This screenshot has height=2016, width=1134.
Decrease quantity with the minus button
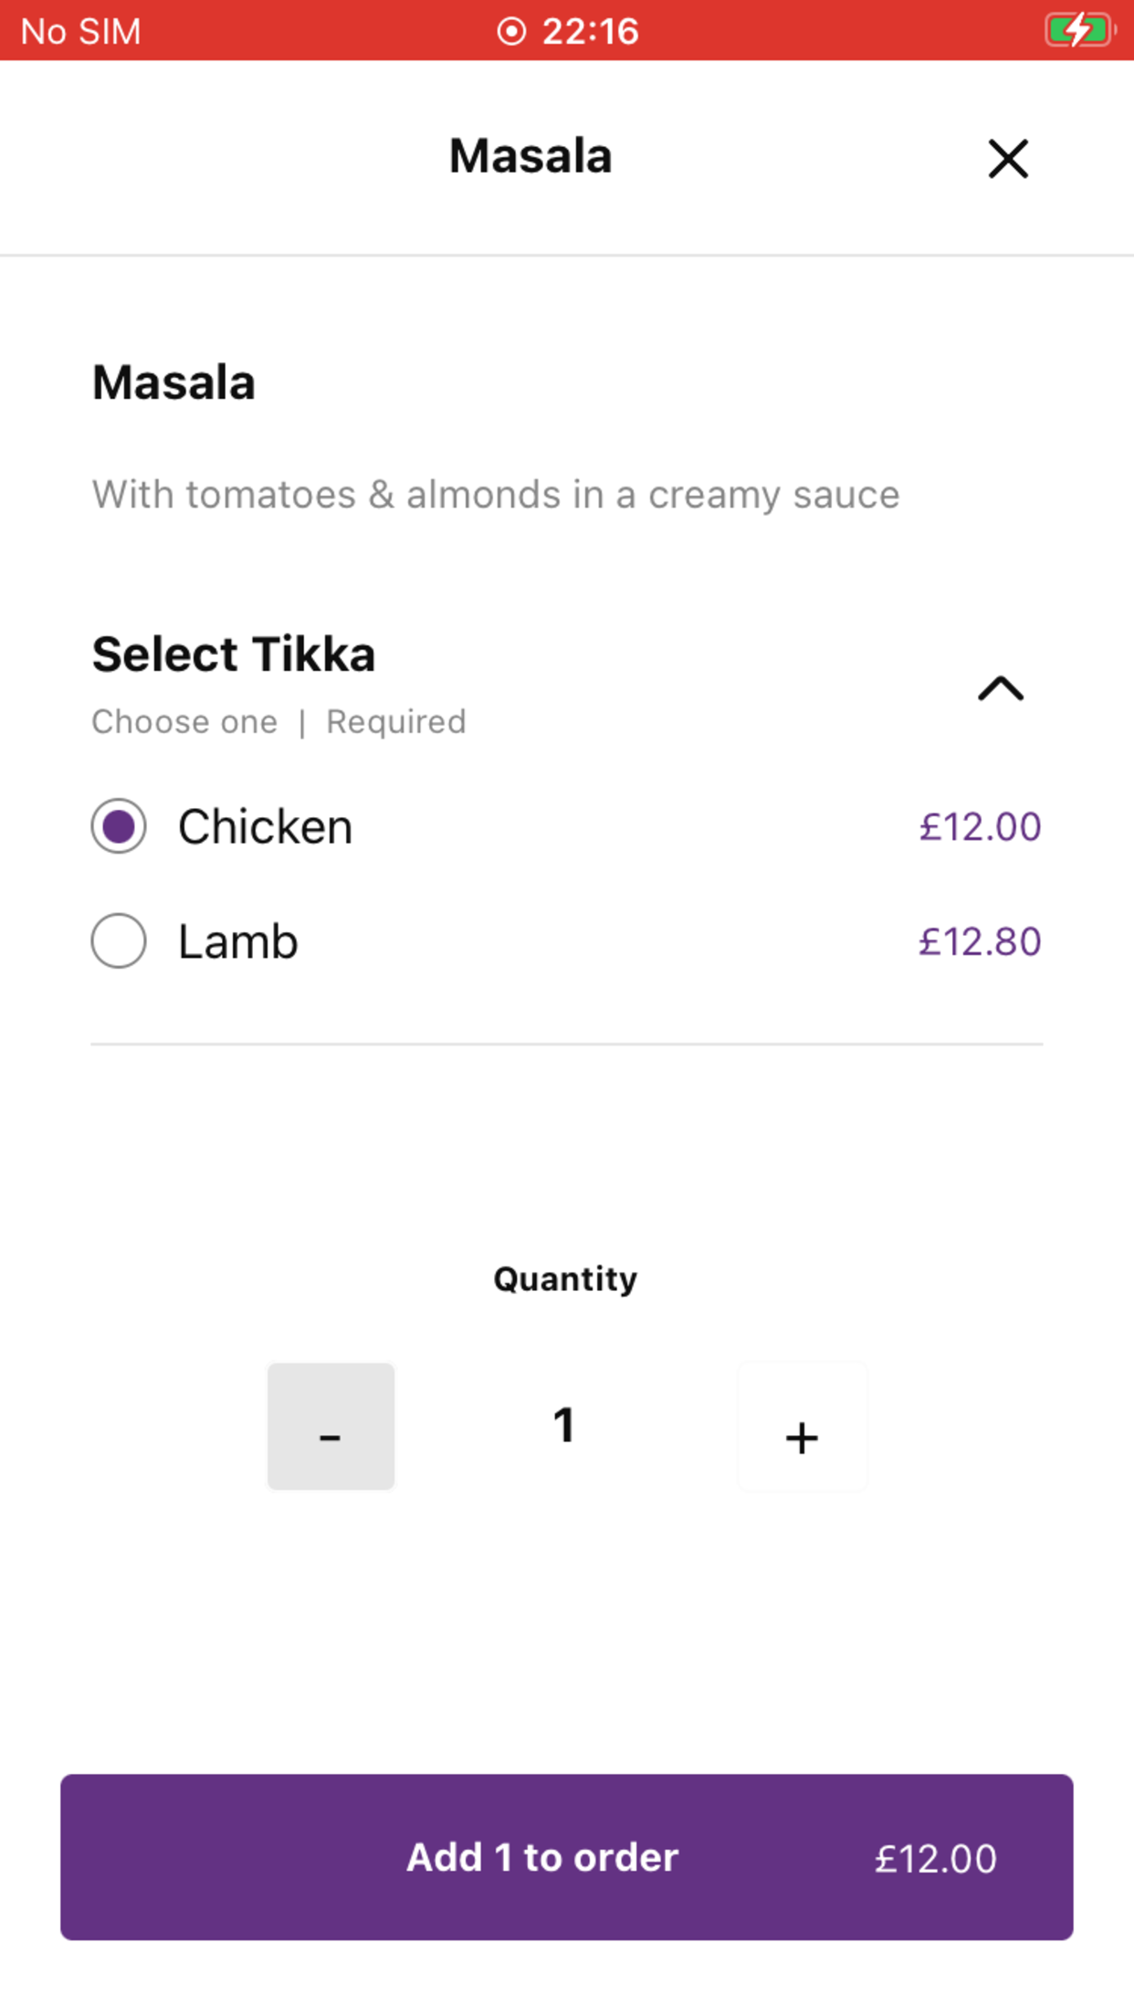tap(331, 1426)
